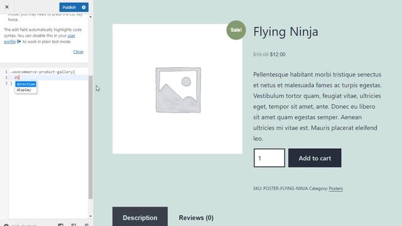Click the Hide Controls button
This screenshot has height=226, width=402.
(21, 225)
